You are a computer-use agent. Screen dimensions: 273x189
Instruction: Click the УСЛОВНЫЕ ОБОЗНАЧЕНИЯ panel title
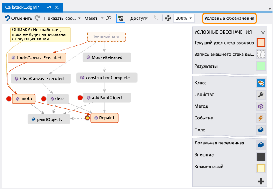click(223, 32)
